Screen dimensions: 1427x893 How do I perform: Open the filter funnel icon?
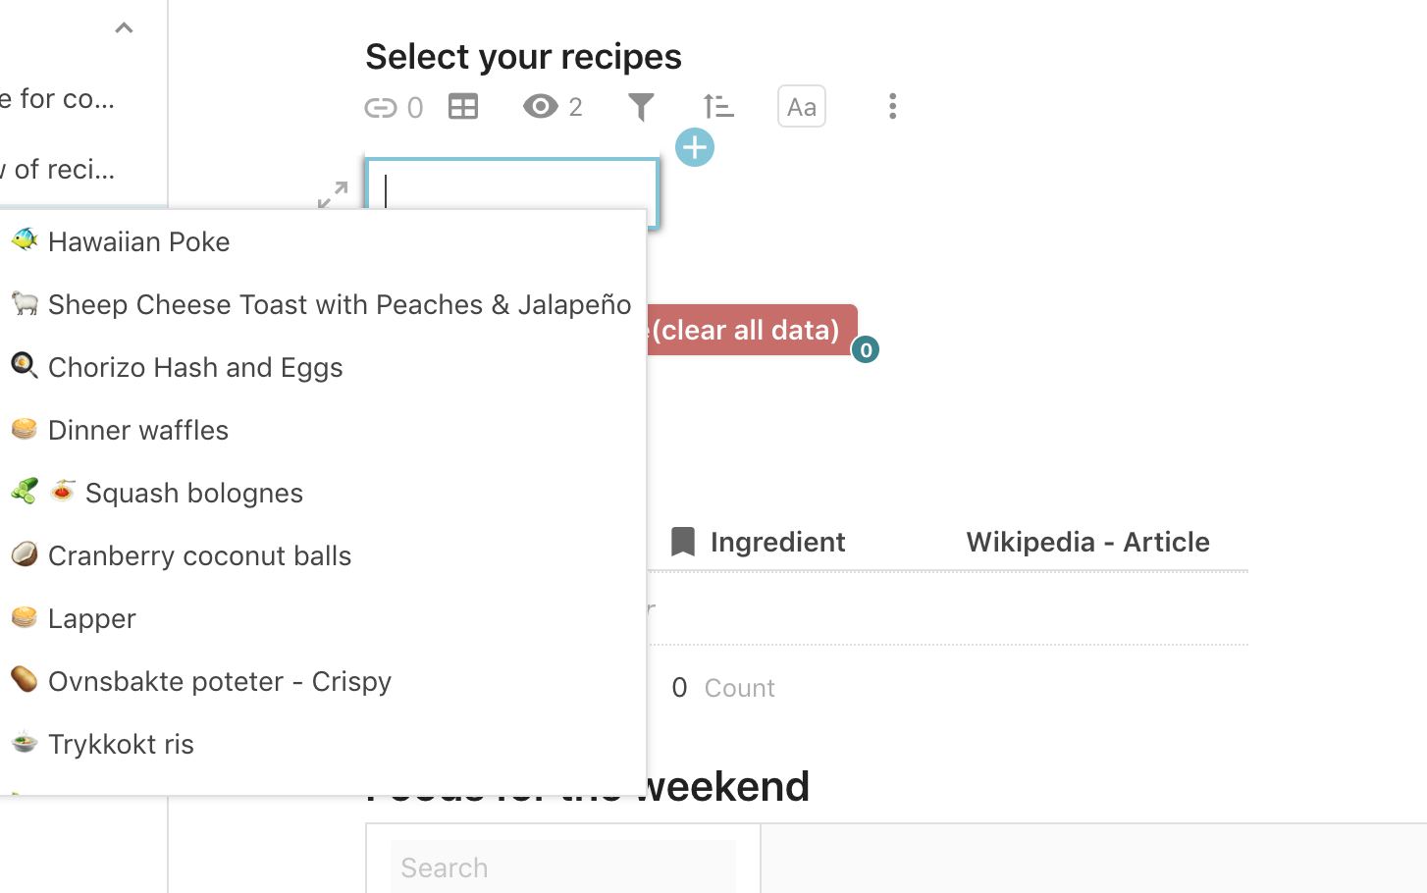641,106
